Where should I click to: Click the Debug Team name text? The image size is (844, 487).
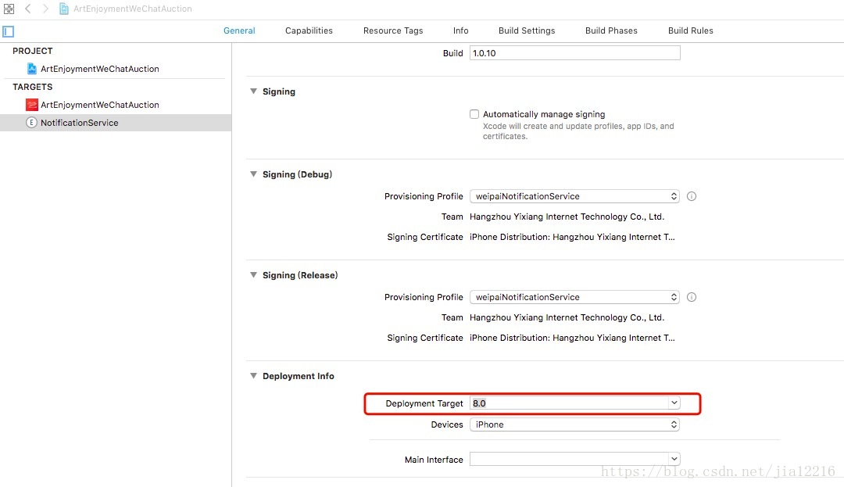(x=567, y=217)
